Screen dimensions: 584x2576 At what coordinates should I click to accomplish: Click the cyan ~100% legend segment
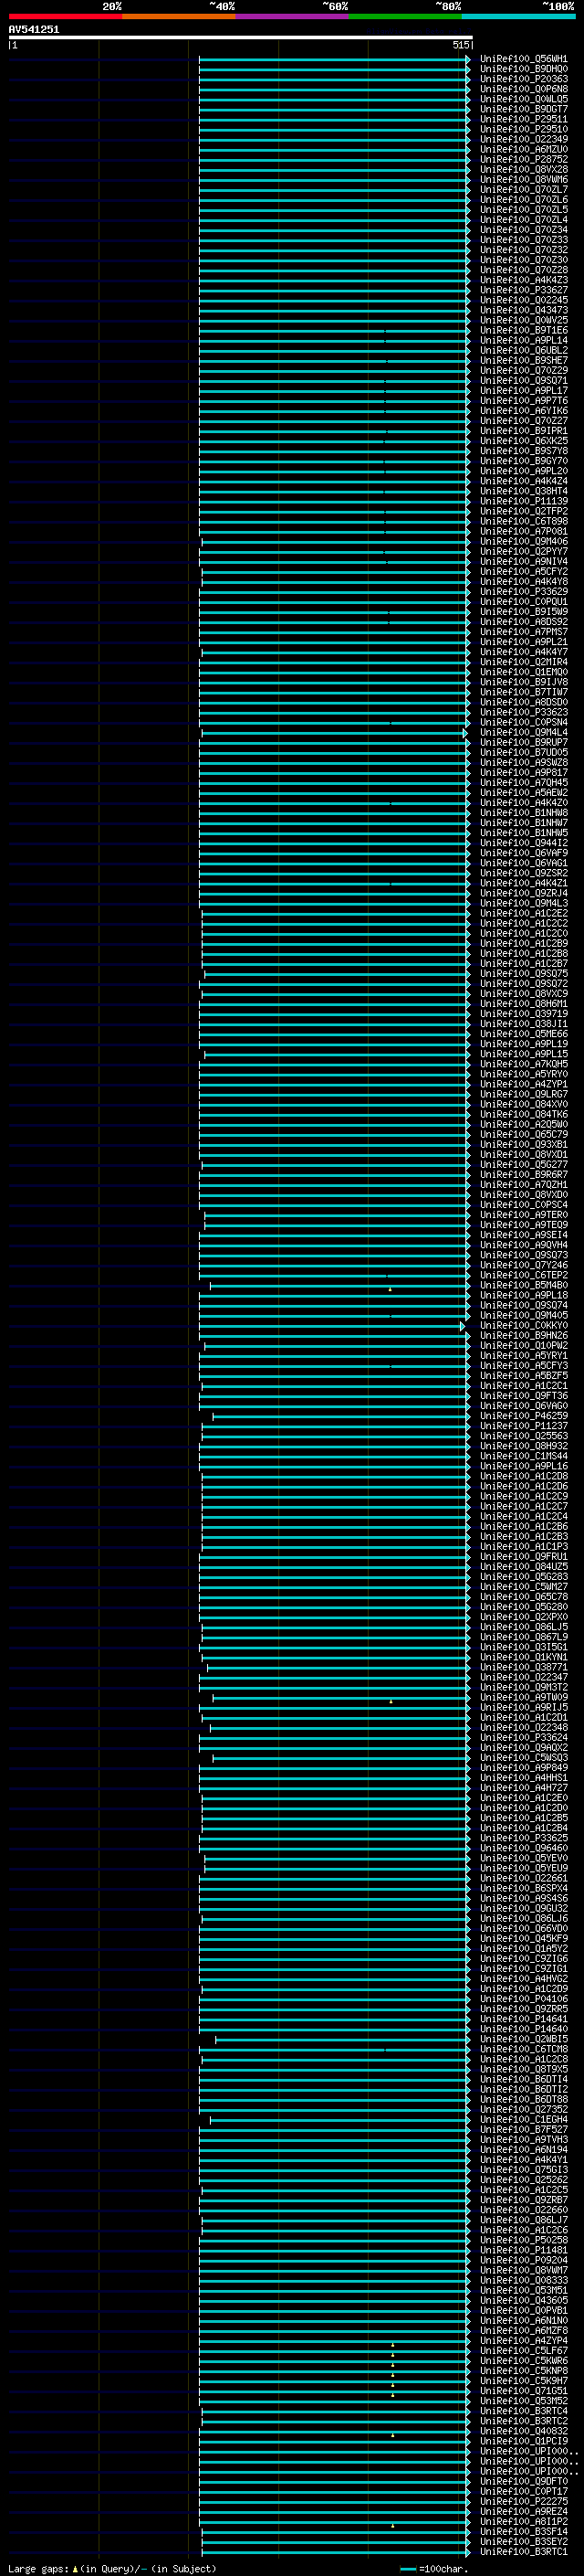click(x=518, y=16)
